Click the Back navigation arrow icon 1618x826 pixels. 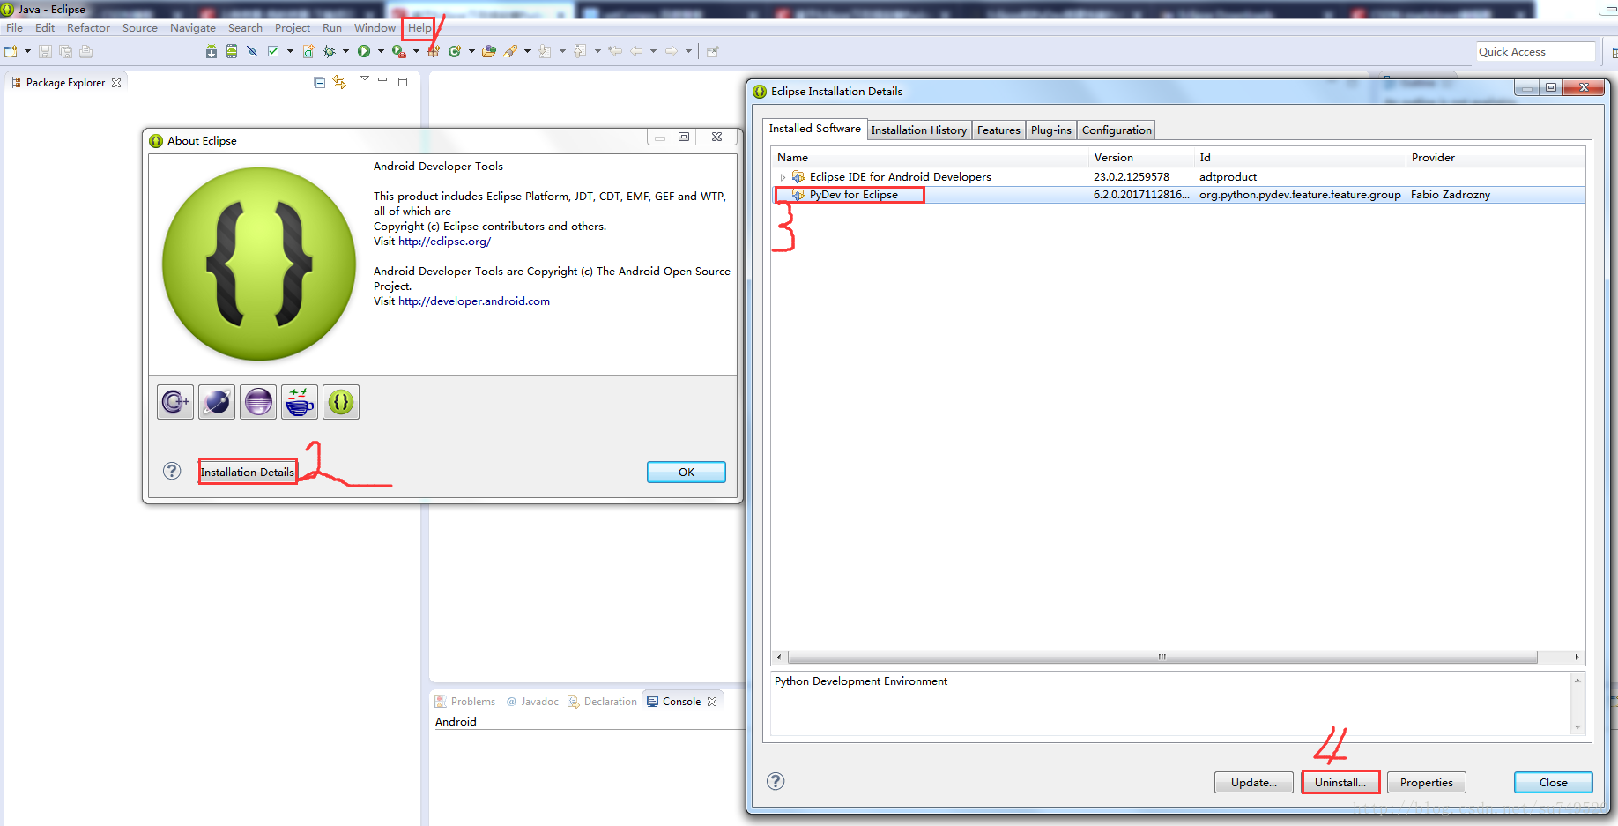[636, 51]
